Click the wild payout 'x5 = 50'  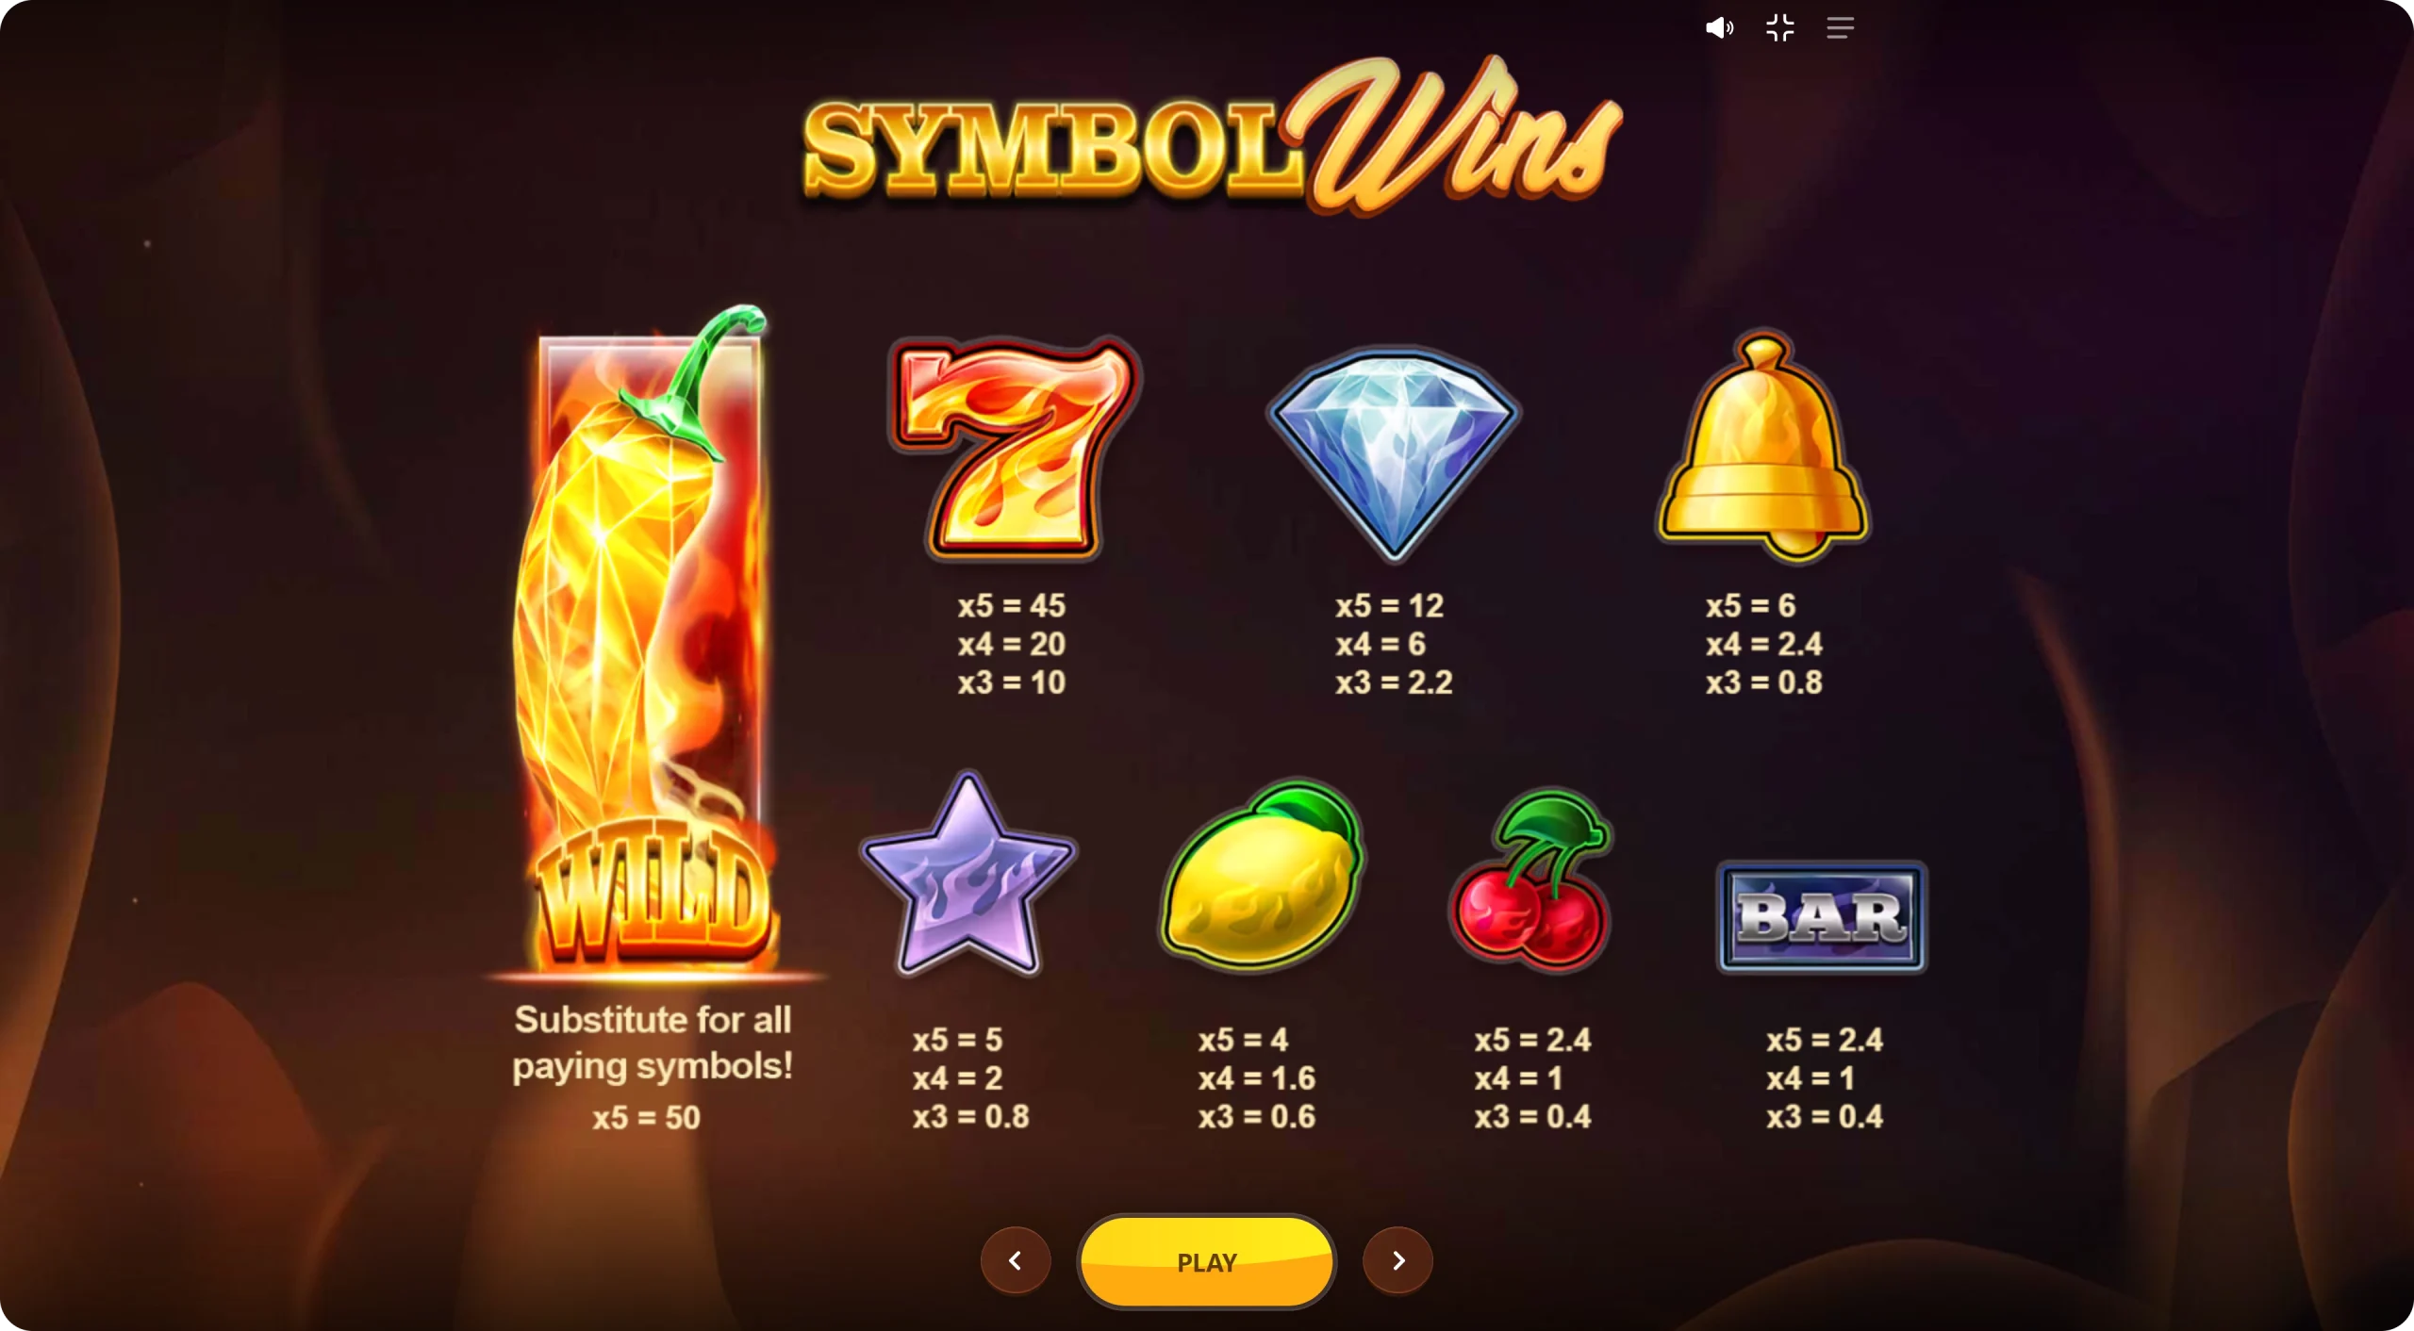[x=647, y=1118]
